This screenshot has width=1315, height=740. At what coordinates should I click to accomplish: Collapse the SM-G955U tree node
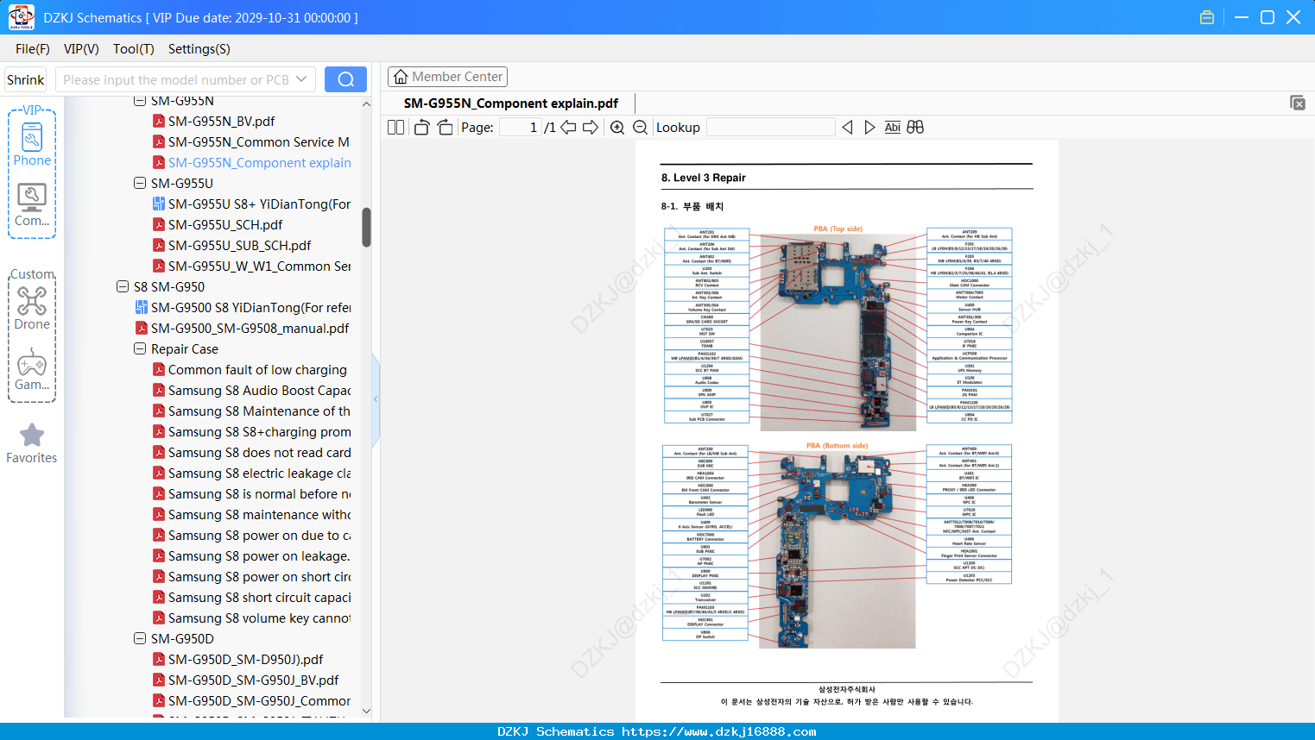pos(140,183)
